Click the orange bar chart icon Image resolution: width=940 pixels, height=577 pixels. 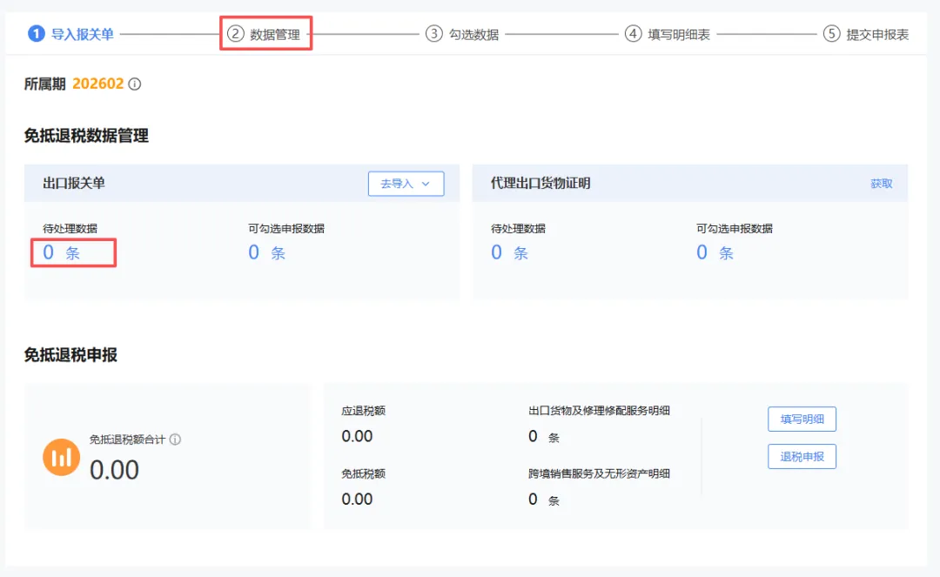tap(61, 456)
